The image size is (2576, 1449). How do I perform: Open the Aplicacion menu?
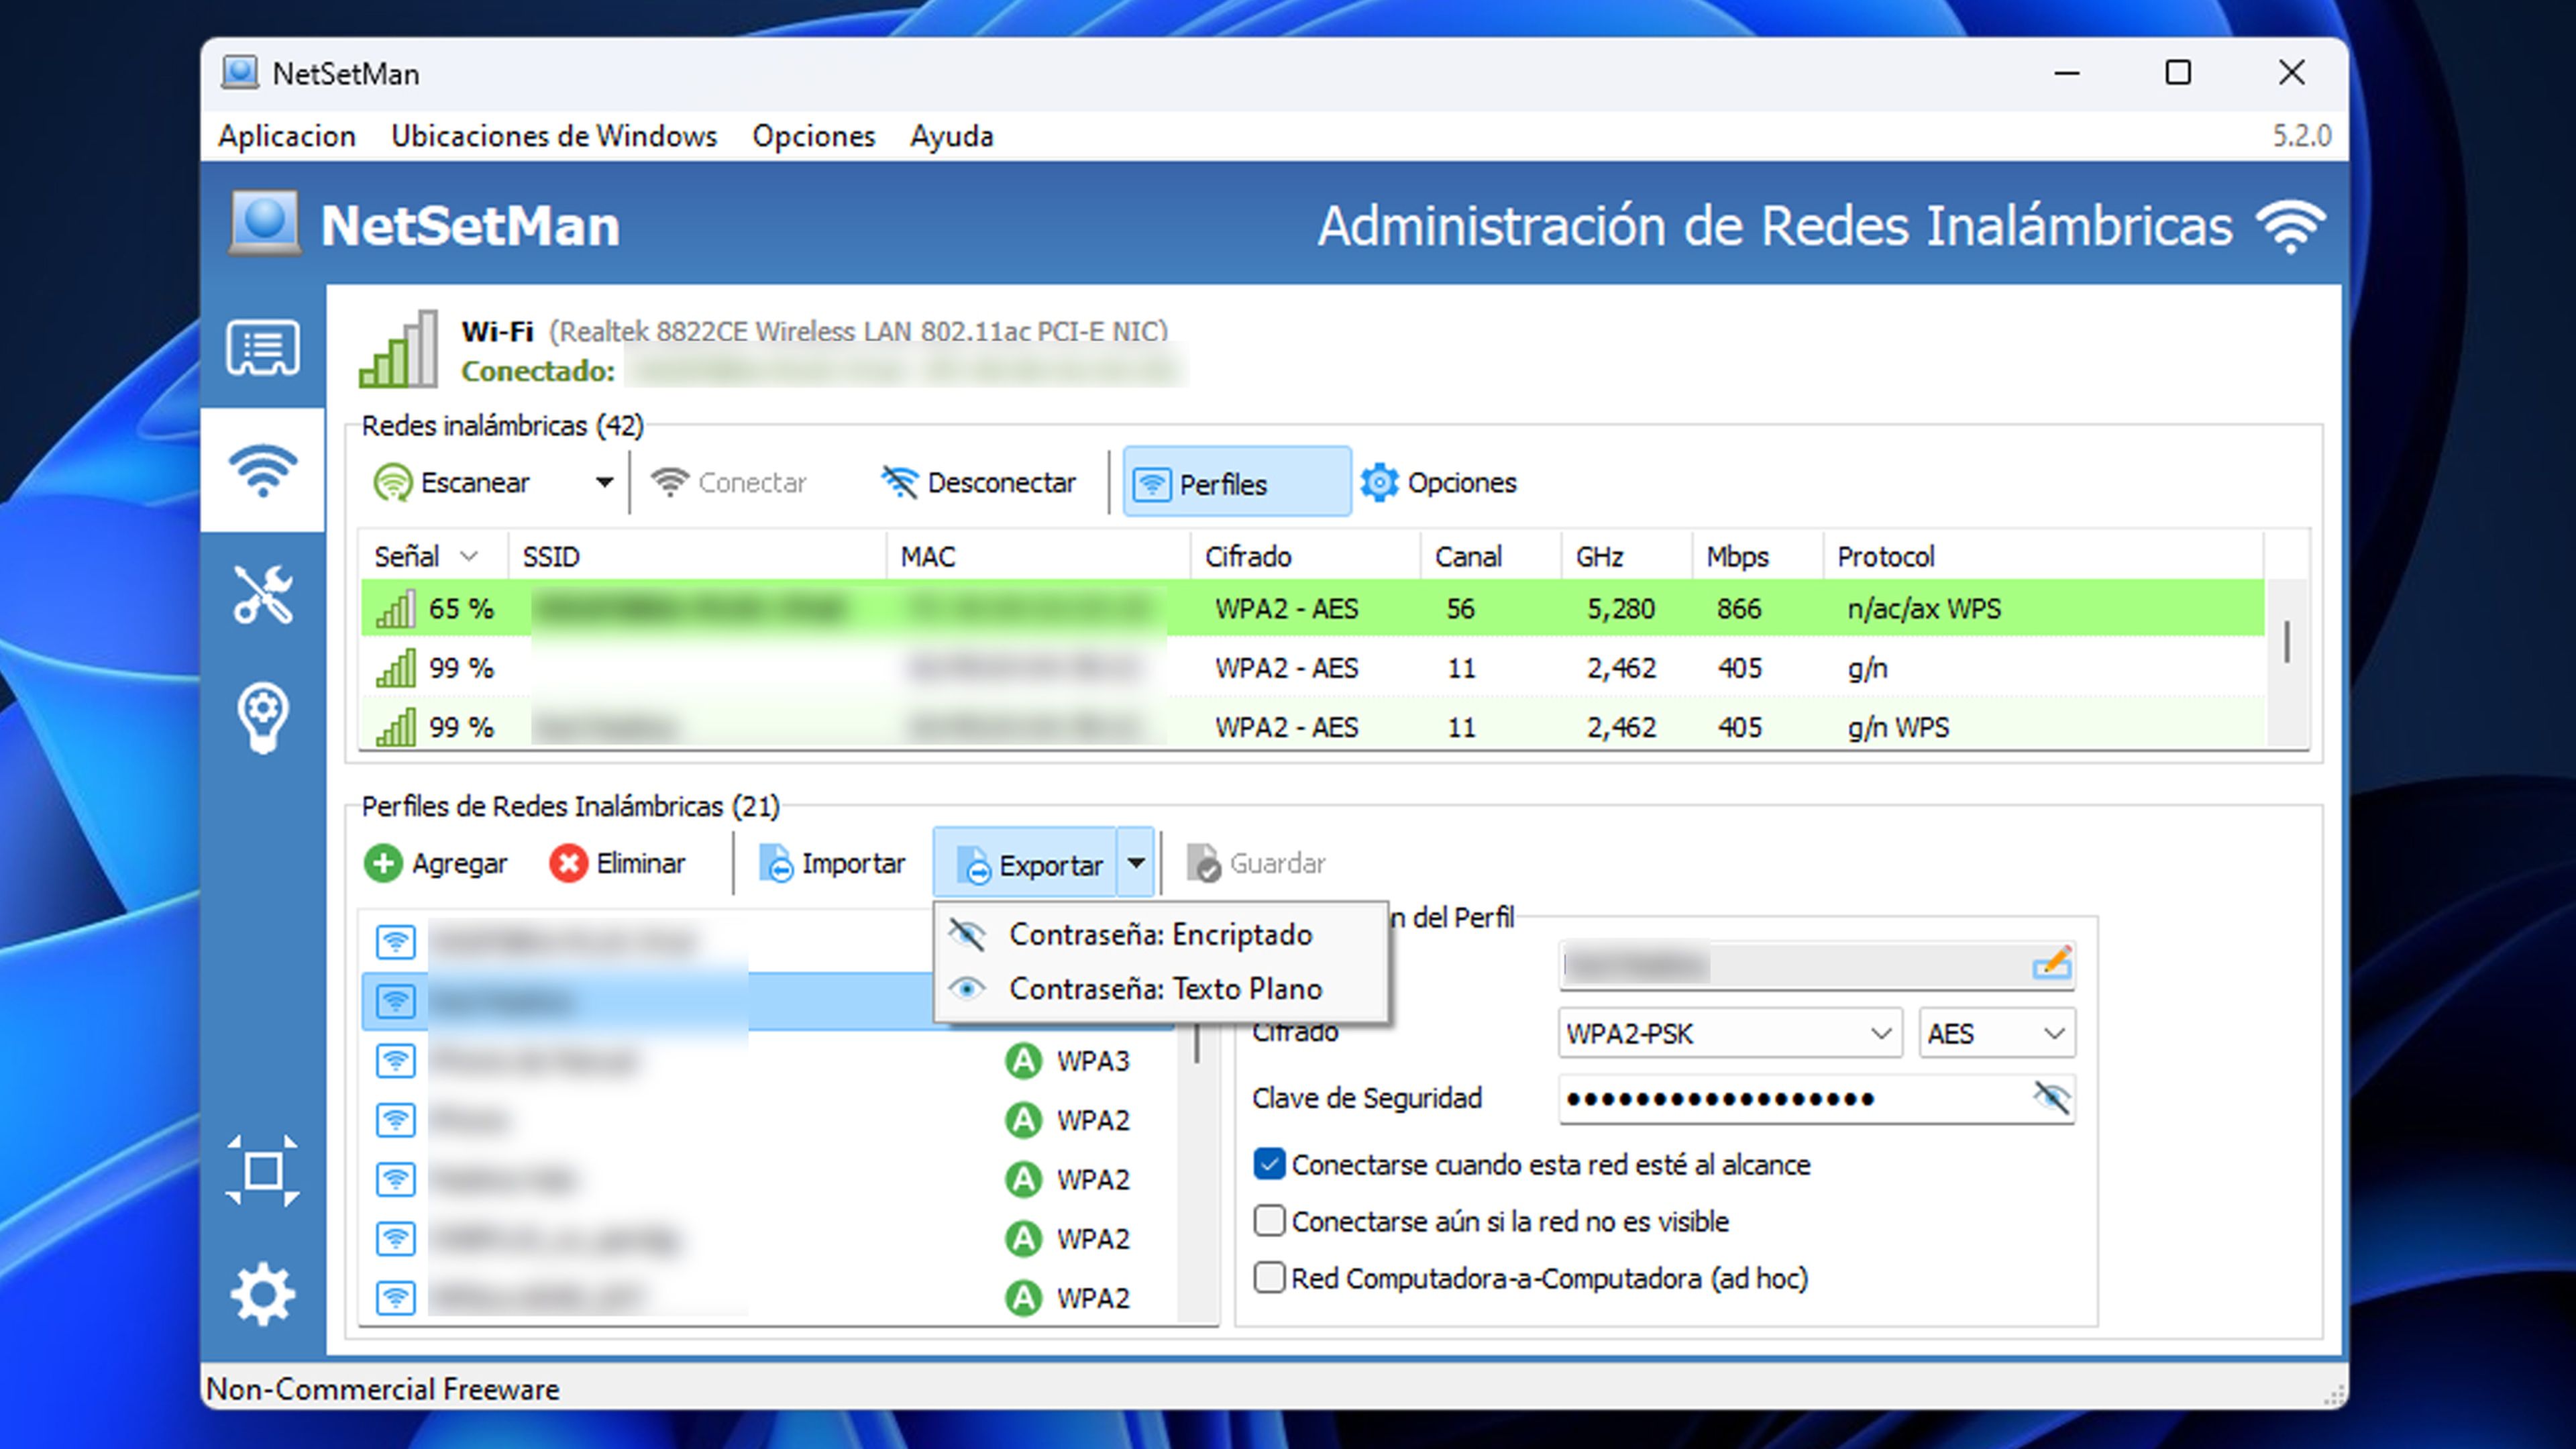click(x=287, y=136)
